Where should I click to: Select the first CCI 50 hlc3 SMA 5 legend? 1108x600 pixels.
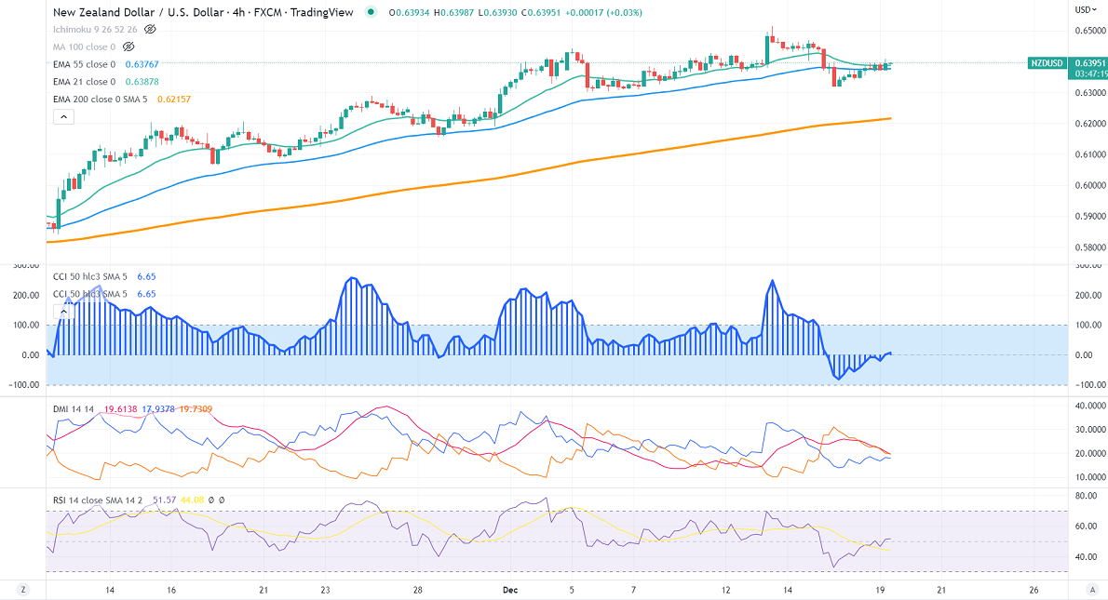(x=90, y=276)
